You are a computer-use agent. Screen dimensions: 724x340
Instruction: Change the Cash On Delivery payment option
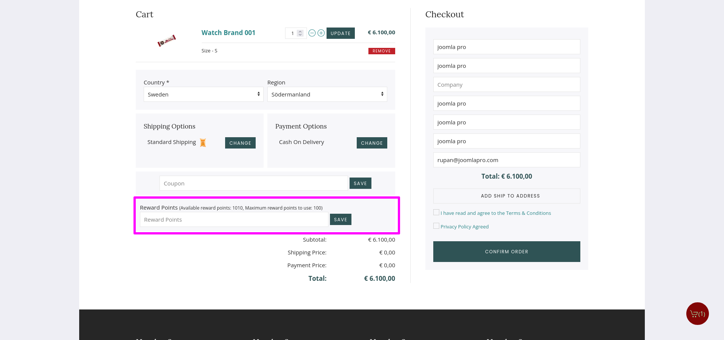[372, 143]
